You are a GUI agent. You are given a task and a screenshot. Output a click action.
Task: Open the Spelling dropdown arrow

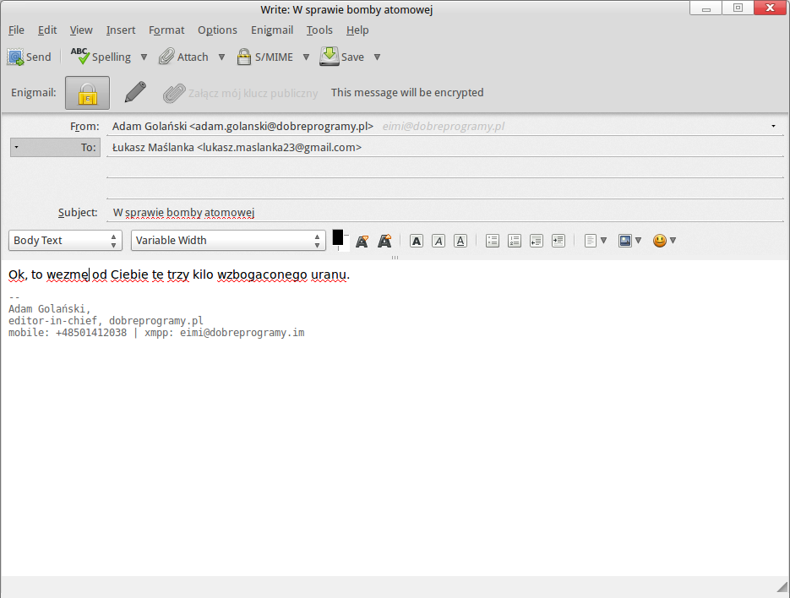pos(144,57)
